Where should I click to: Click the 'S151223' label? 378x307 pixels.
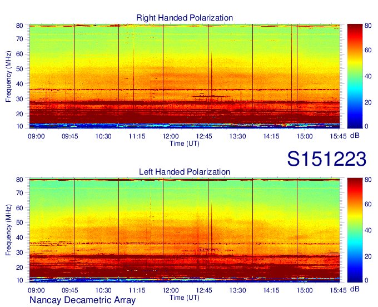(x=327, y=159)
